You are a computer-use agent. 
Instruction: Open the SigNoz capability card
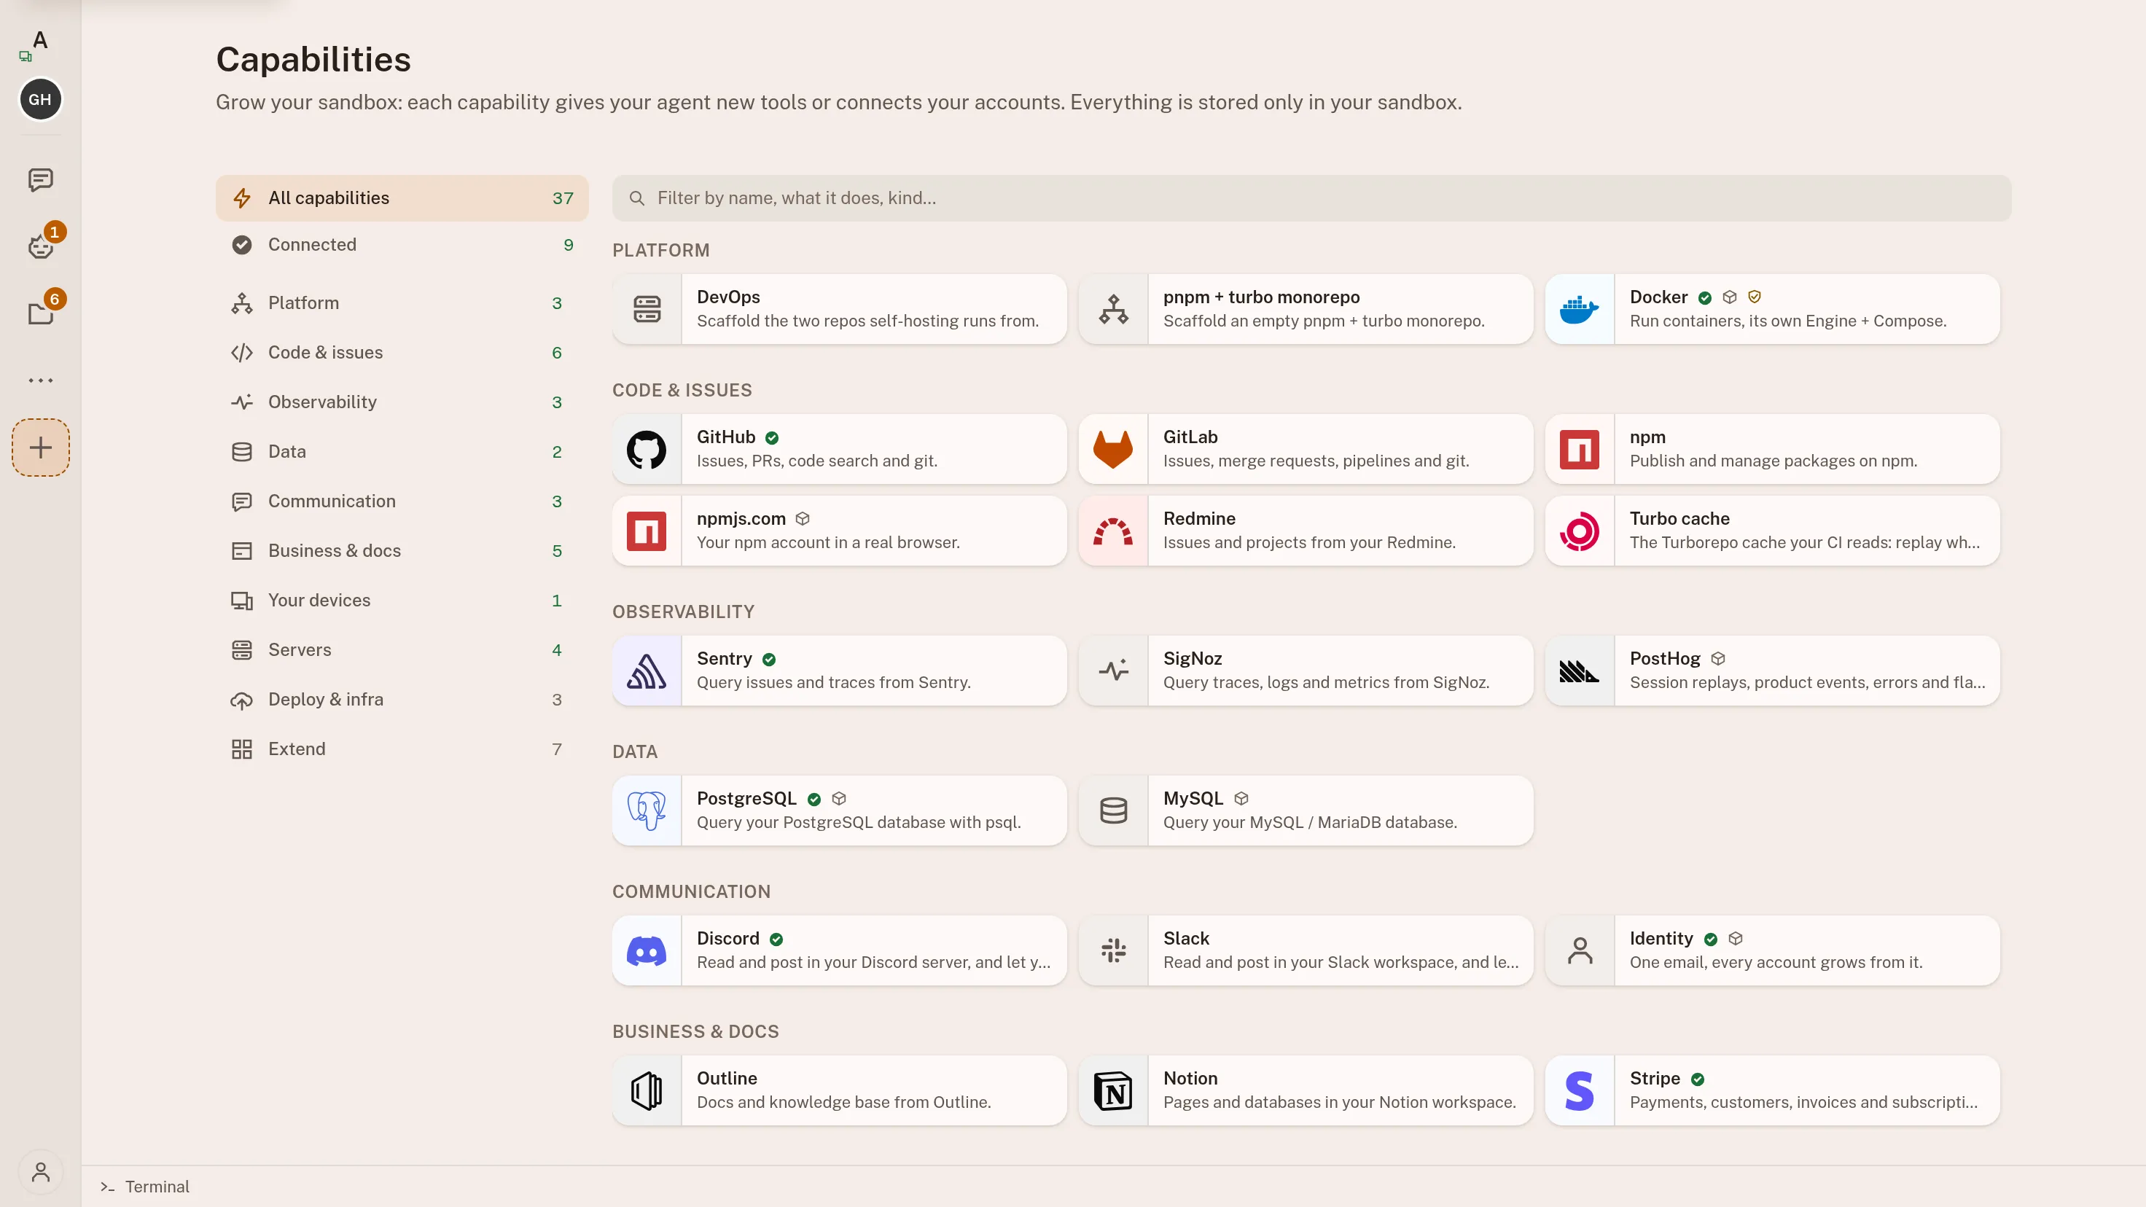1306,671
